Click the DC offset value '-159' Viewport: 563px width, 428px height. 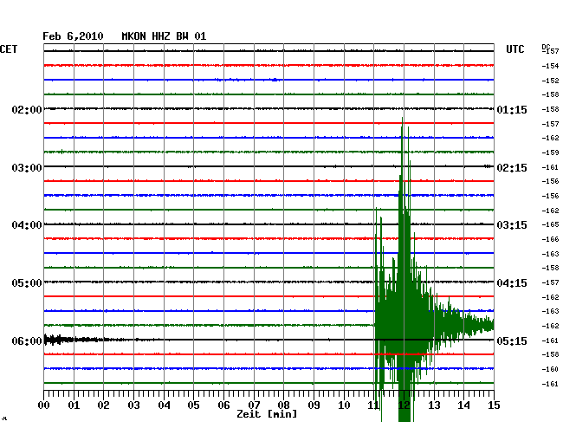(x=550, y=152)
